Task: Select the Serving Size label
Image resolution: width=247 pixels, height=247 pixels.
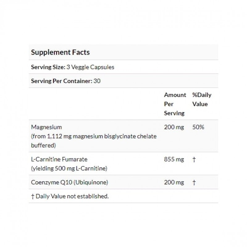Action: click(x=48, y=67)
